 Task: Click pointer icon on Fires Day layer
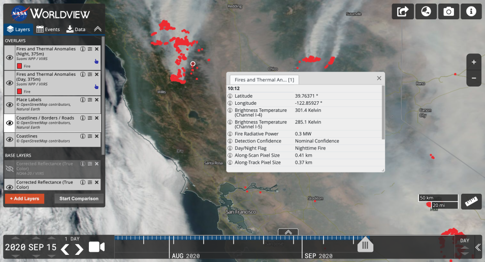[96, 86]
